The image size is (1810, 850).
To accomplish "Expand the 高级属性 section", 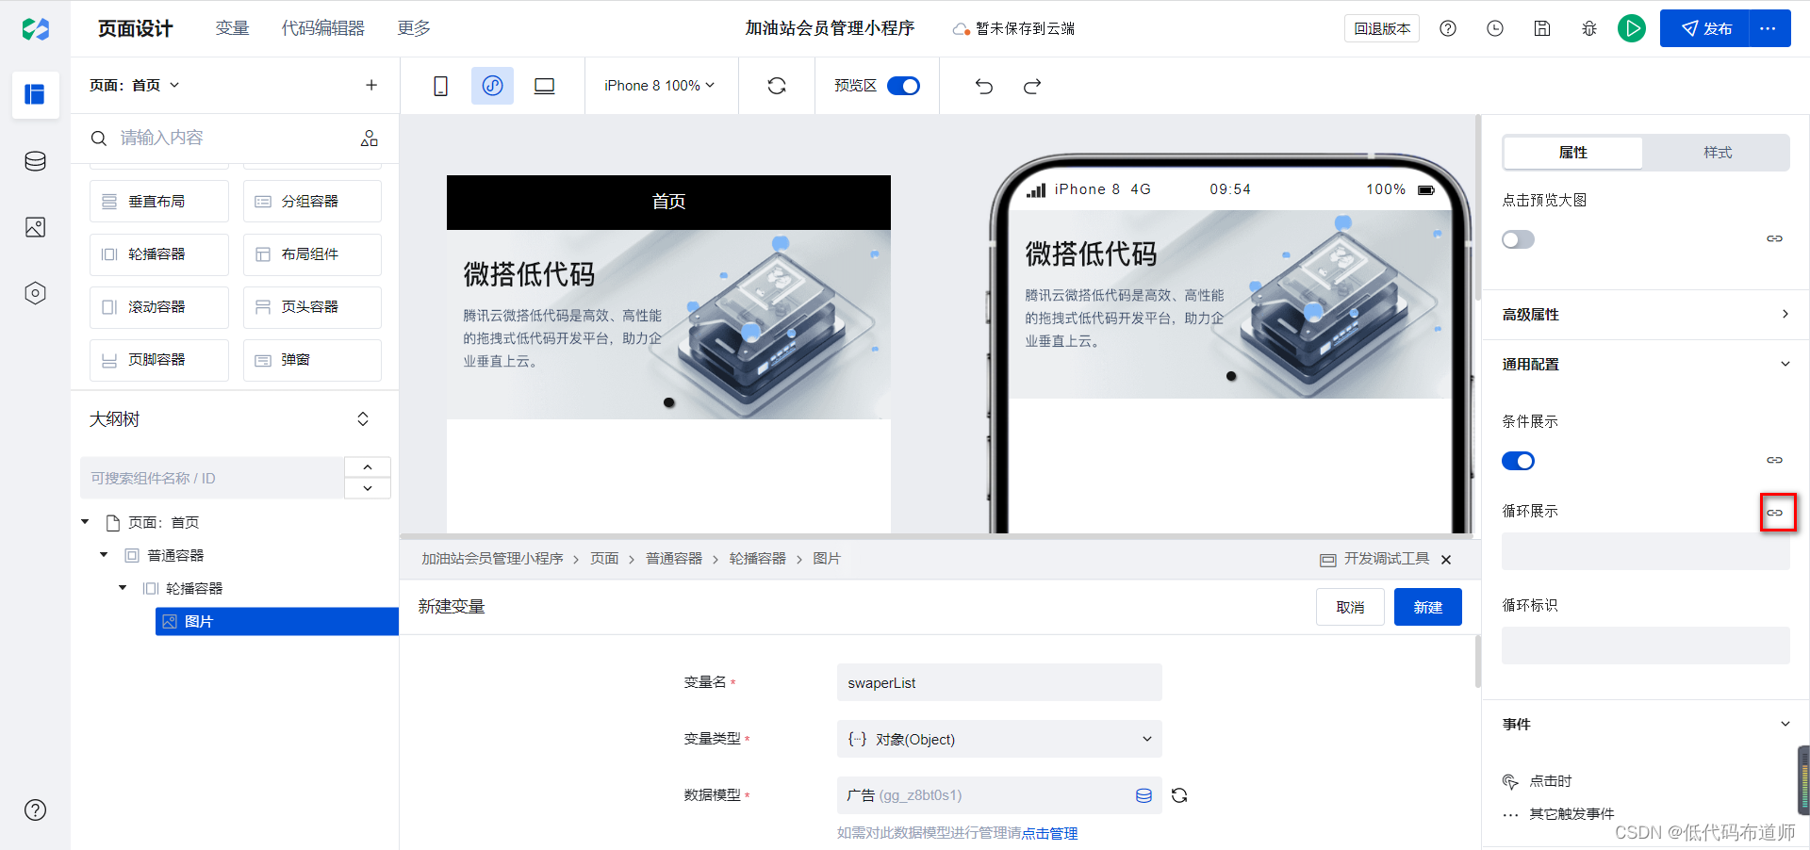I will click(x=1645, y=315).
